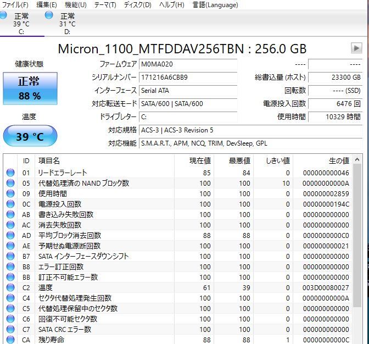
Task: Click the 39 °C temperature button
Action: pyautogui.click(x=30, y=136)
